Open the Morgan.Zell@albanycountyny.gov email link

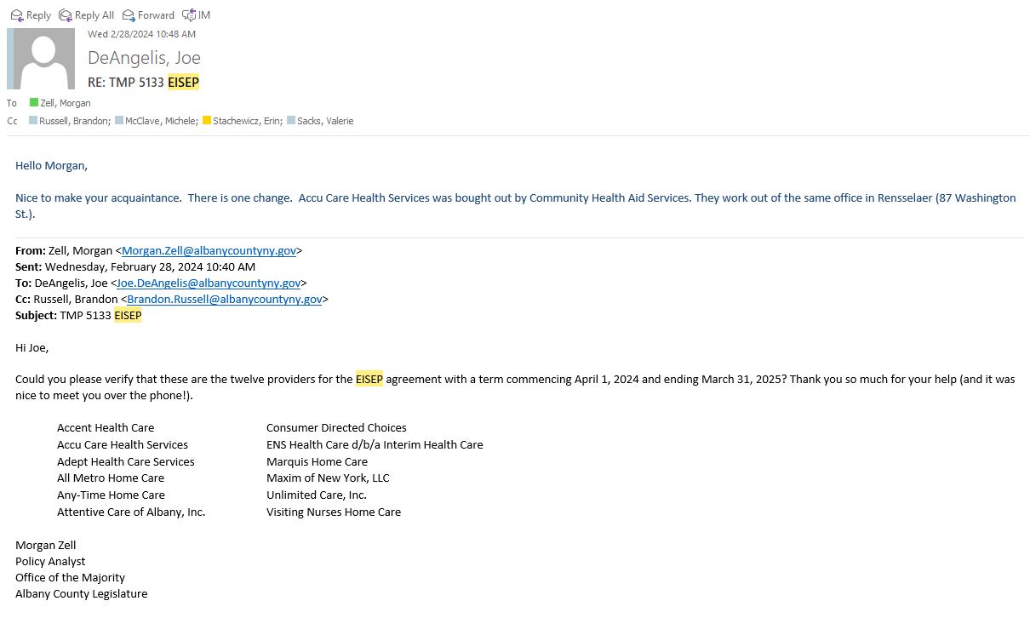[x=209, y=251]
